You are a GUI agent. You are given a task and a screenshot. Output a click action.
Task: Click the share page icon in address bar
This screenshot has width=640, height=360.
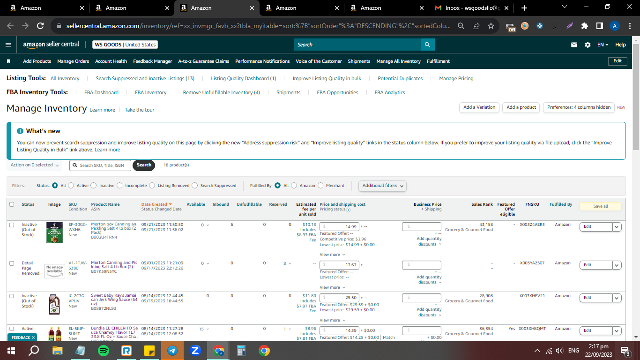476,26
